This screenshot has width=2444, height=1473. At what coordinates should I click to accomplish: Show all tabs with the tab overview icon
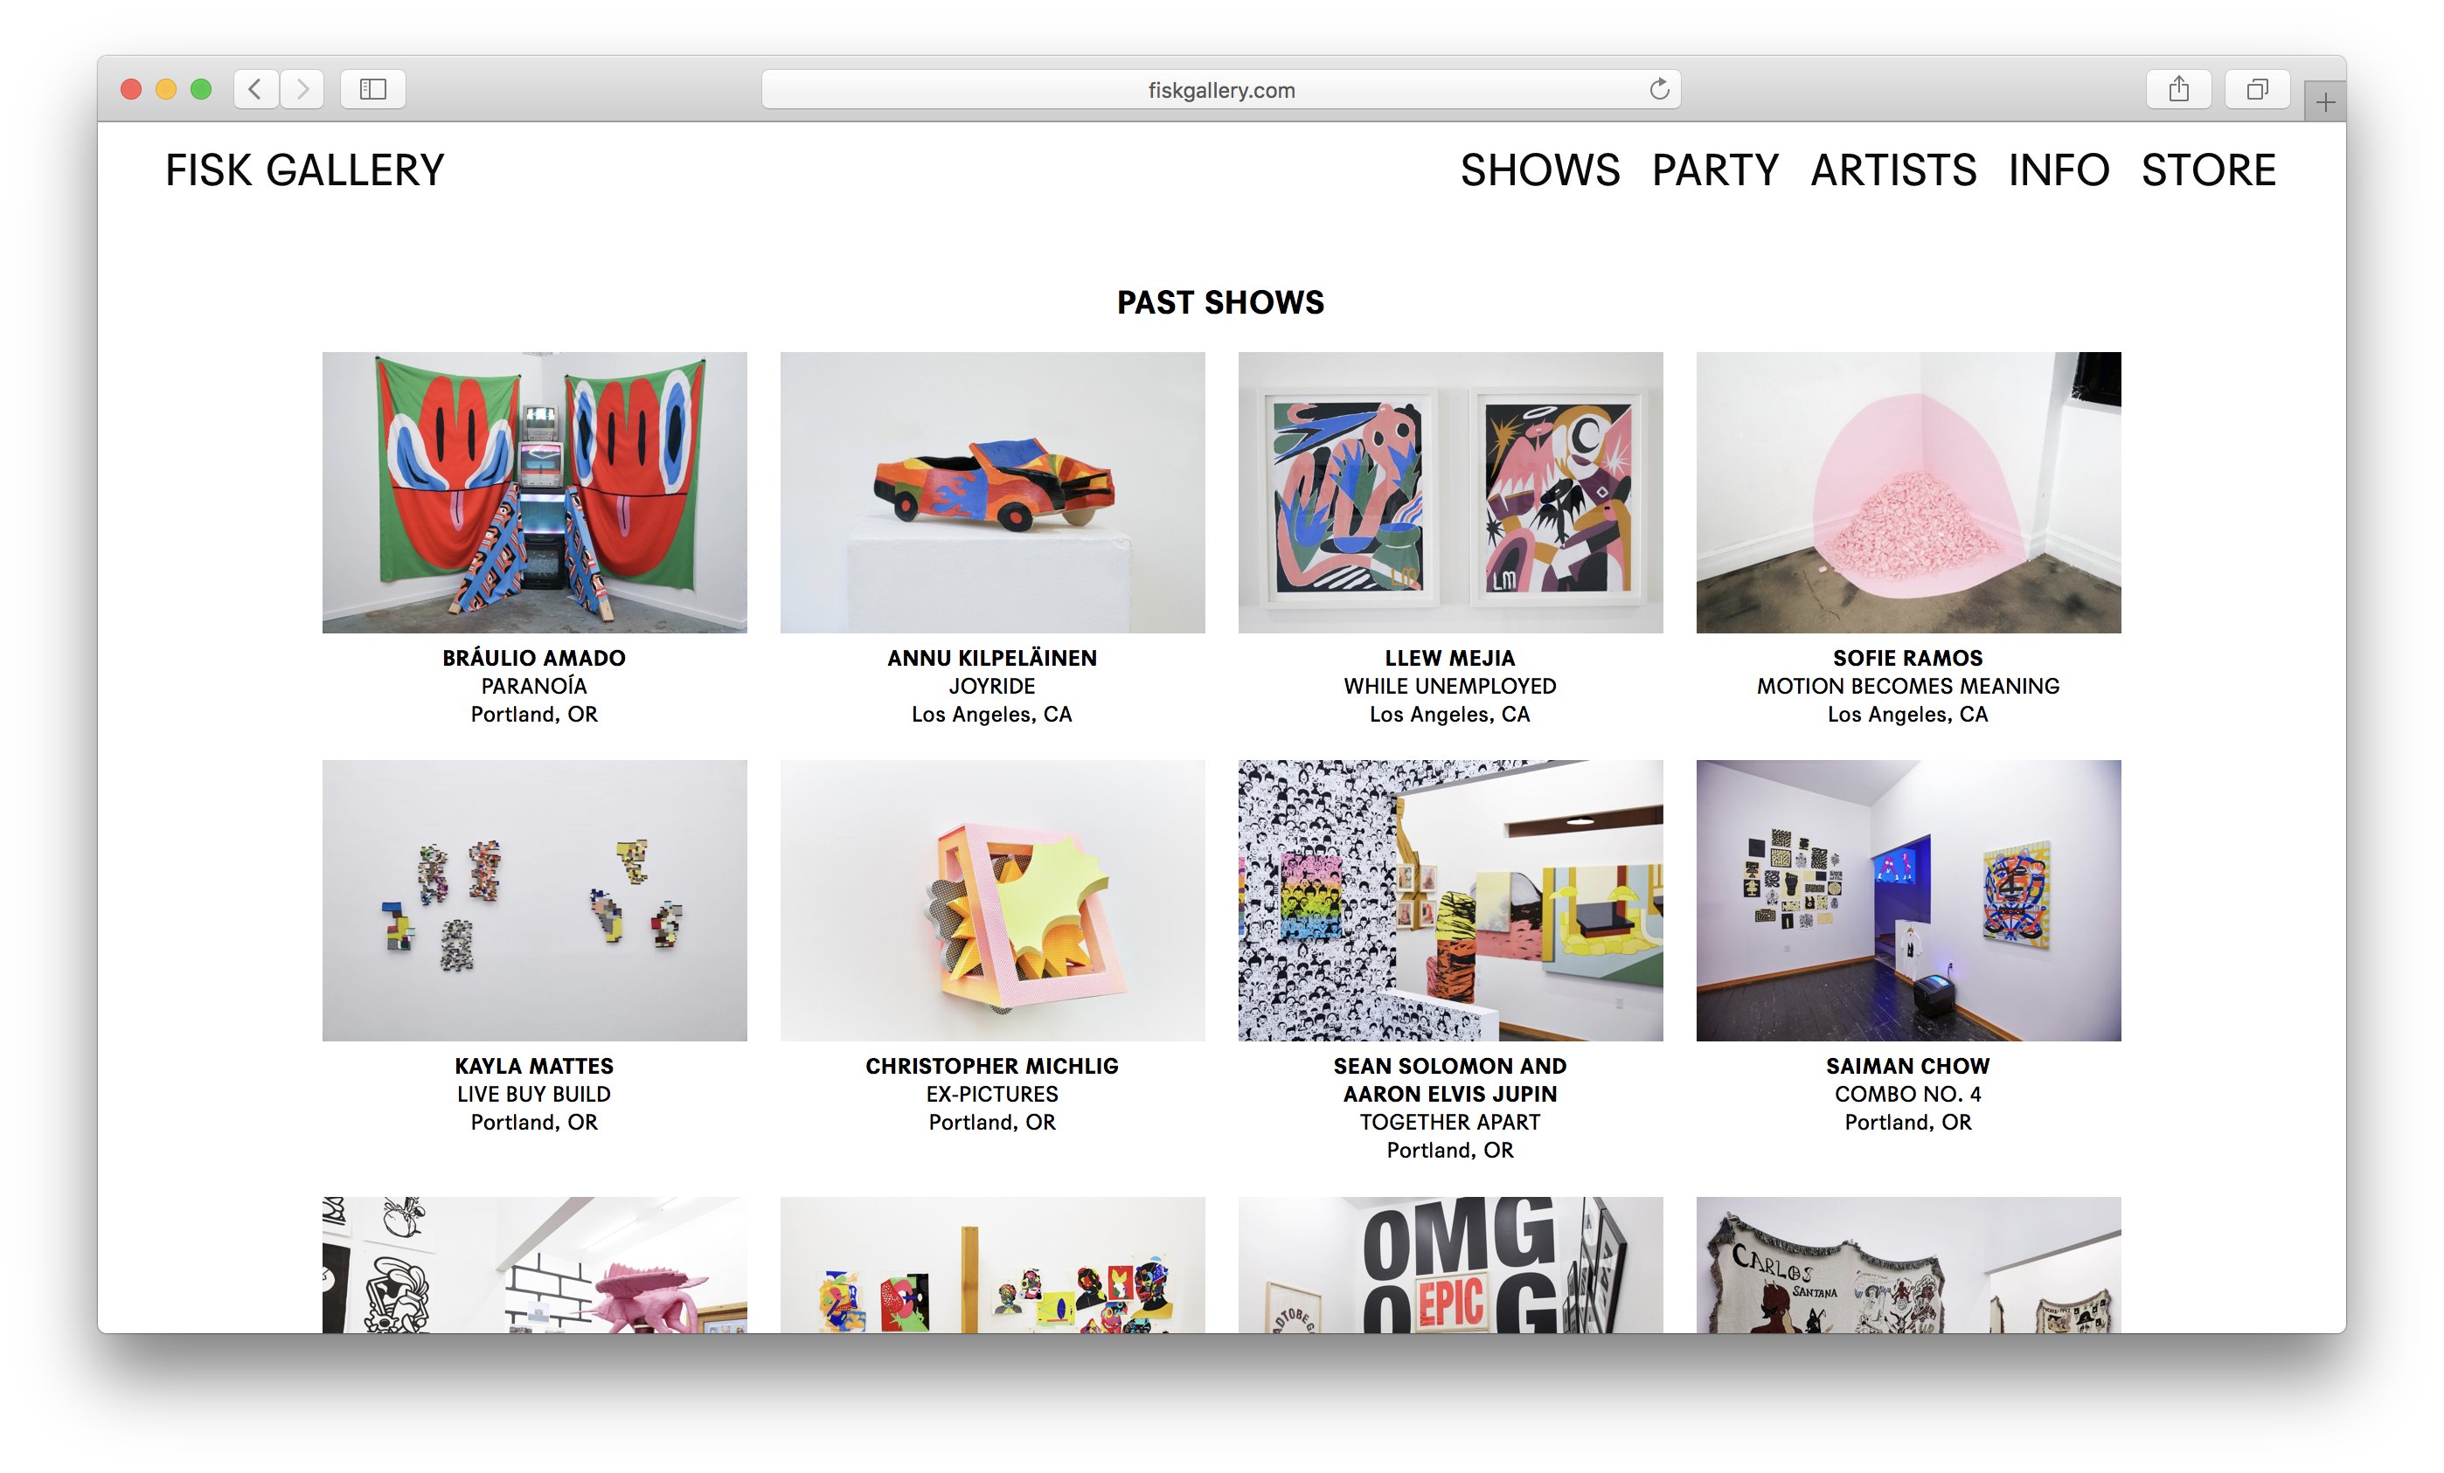pos(2257,89)
